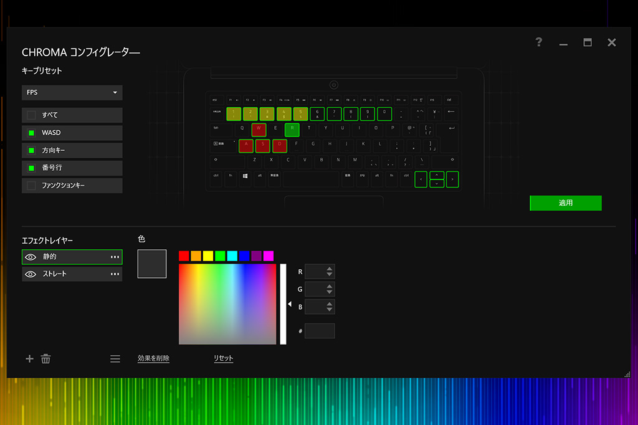Viewport: 638px width, 425px height.
Task: Open the ストレート layer three-dot options
Action: click(x=115, y=274)
